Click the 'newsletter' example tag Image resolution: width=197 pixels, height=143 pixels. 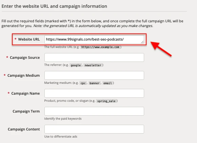[x=93, y=65]
